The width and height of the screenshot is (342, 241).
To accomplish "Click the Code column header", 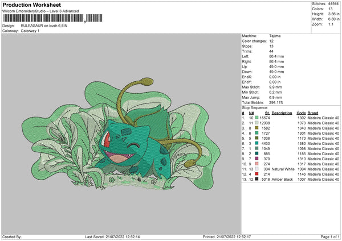I will pyautogui.click(x=301, y=113).
